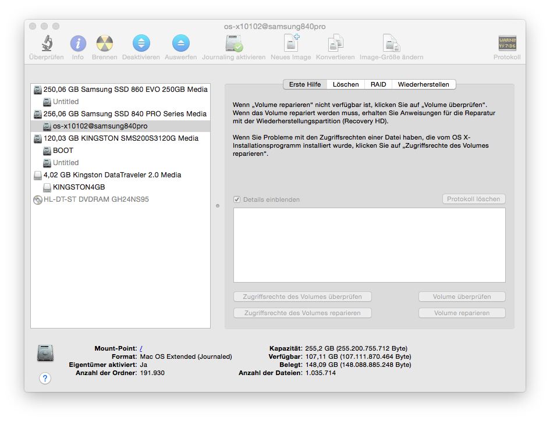Click Neues Image toolbar icon
Viewport: 550px width, 421px height.
click(291, 44)
